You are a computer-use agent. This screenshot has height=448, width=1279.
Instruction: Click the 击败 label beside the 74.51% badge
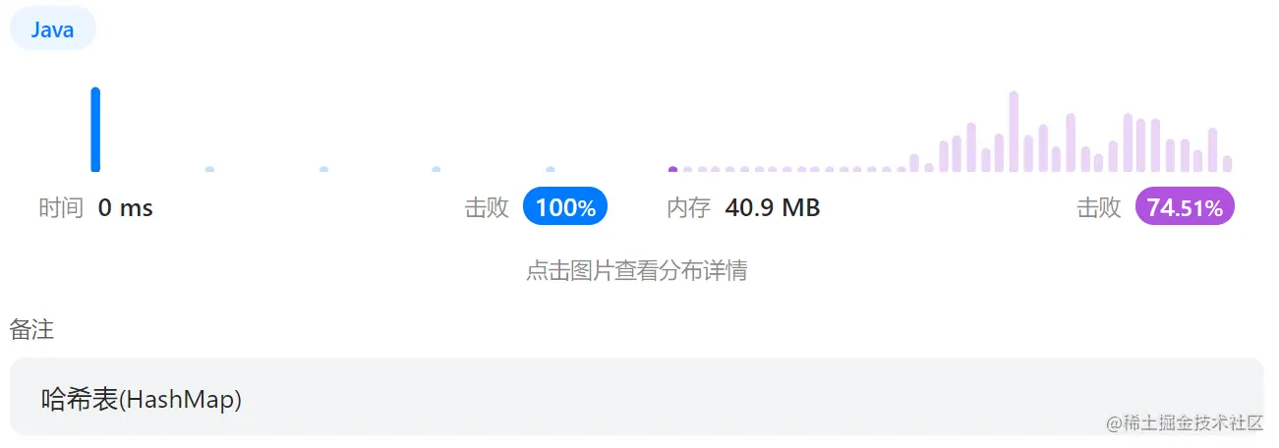point(1099,208)
